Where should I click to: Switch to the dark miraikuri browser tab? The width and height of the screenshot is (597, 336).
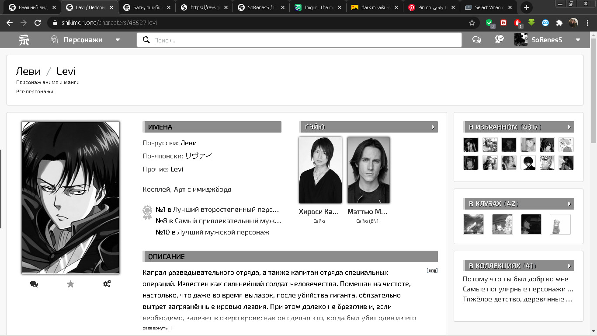(375, 7)
